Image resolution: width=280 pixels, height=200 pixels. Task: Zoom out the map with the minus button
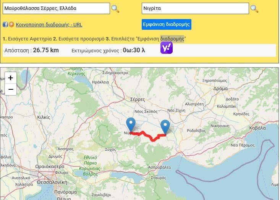10,90
